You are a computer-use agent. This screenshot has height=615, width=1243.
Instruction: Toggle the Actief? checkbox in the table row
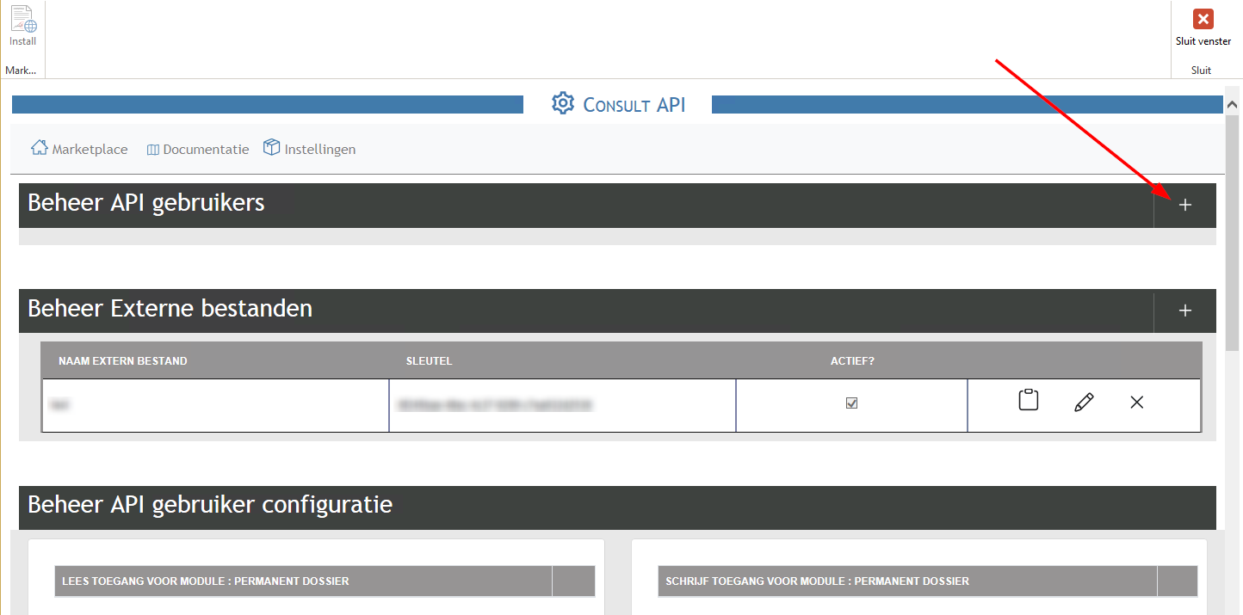(851, 403)
